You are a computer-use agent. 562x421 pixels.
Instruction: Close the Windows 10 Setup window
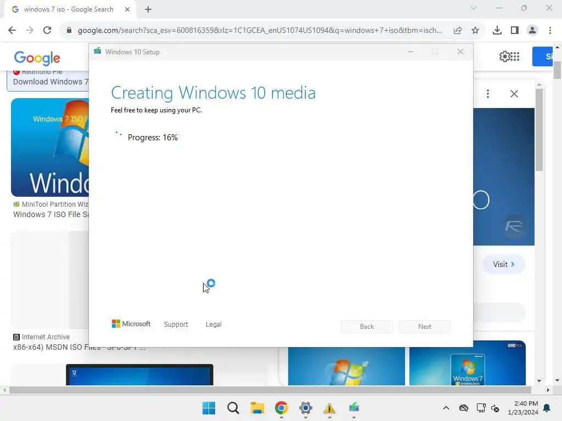[x=460, y=52]
